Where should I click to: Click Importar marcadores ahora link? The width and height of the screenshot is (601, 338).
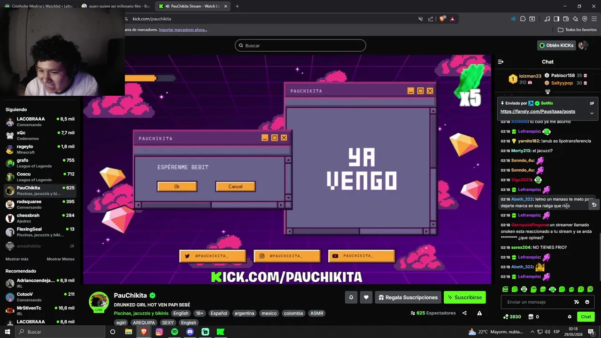click(183, 30)
